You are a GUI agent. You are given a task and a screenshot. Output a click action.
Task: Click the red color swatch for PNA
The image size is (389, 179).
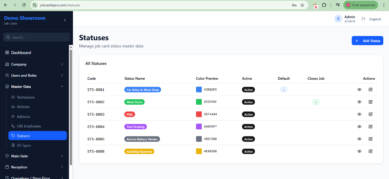[199, 114]
